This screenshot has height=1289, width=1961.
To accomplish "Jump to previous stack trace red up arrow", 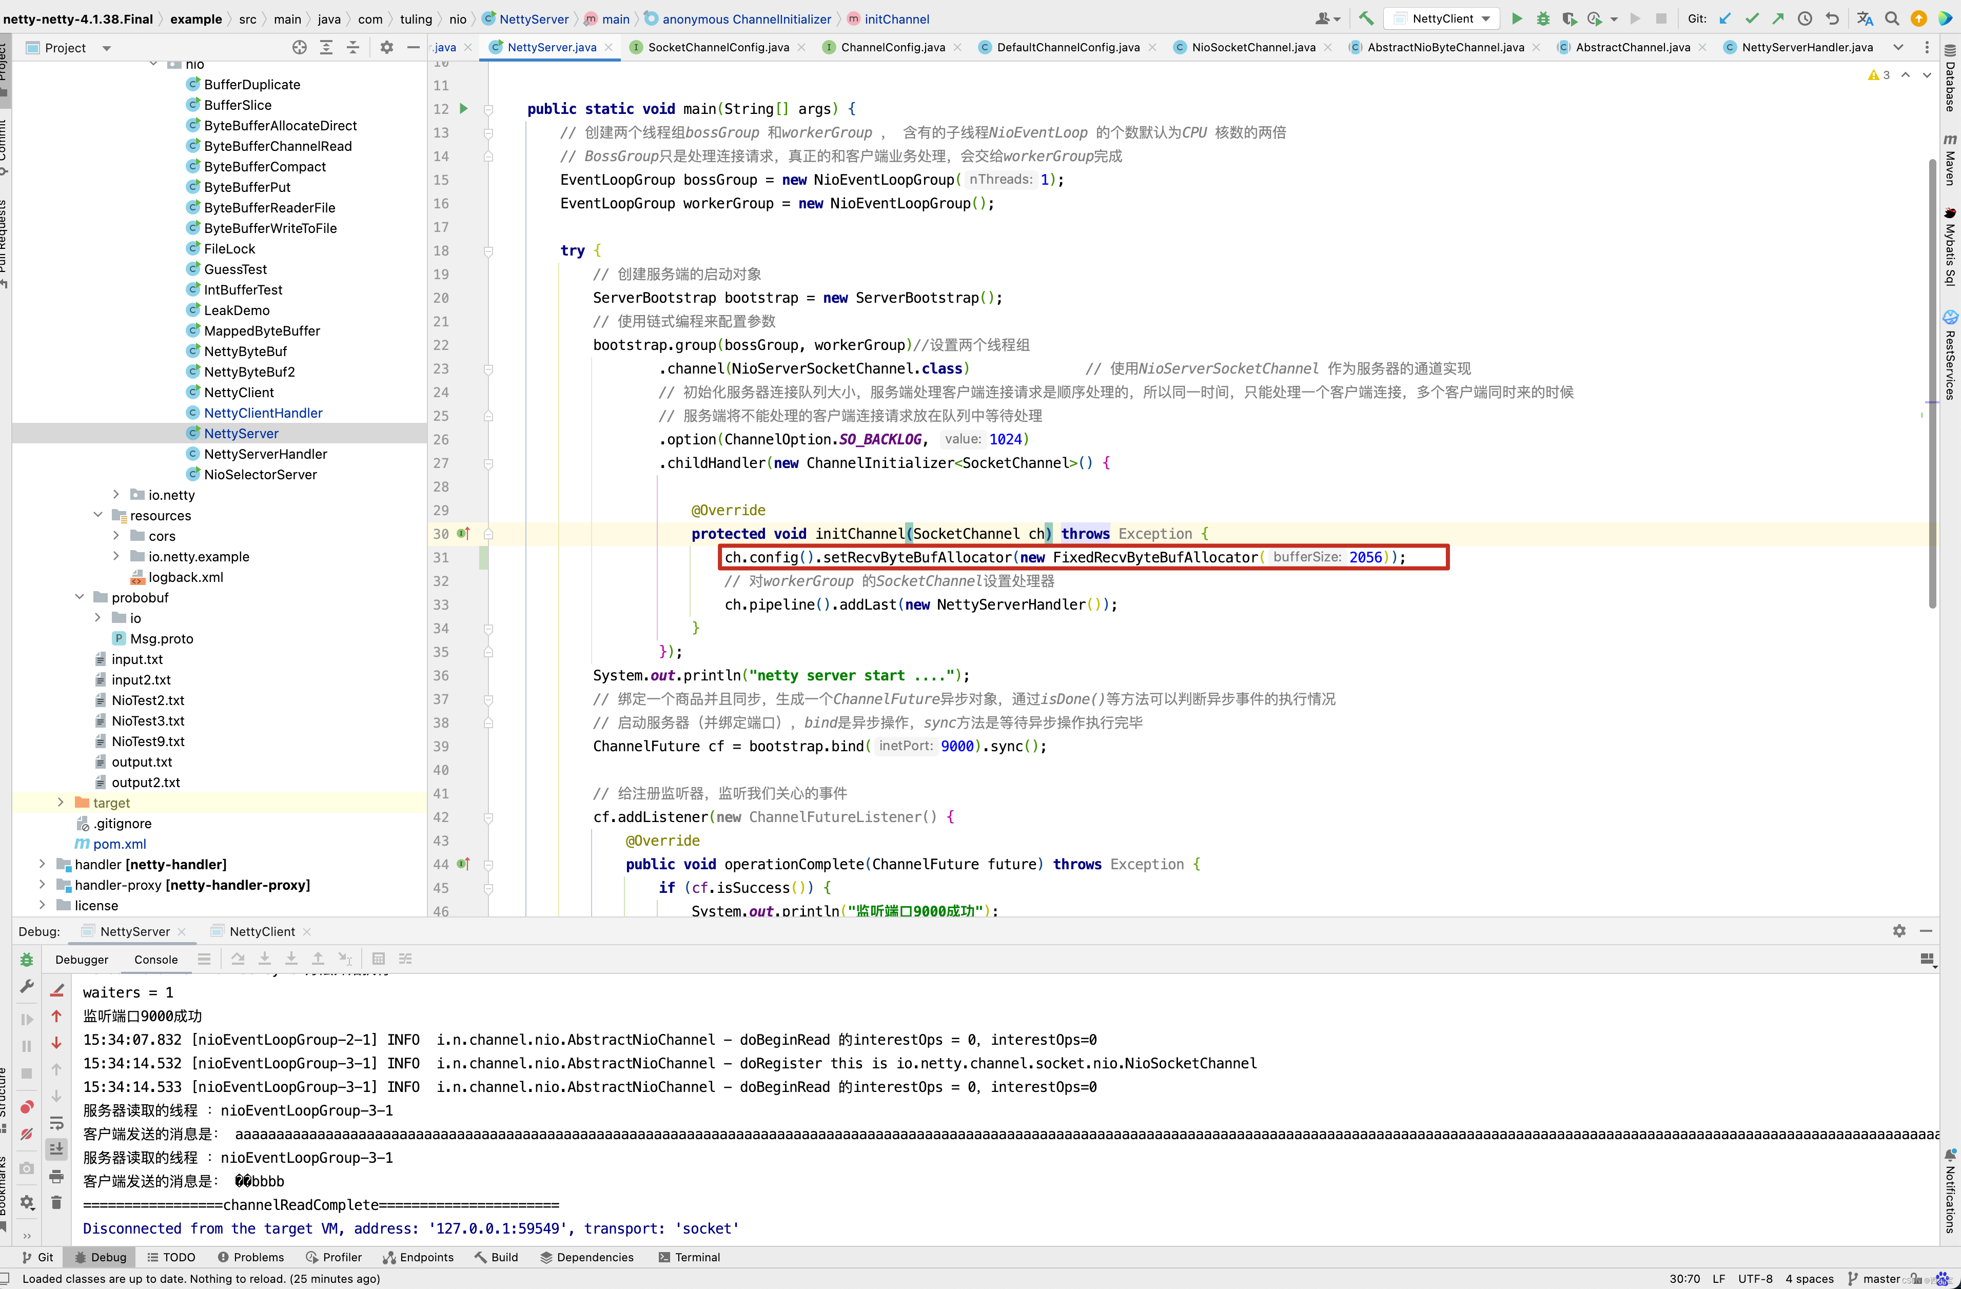I will point(56,1016).
